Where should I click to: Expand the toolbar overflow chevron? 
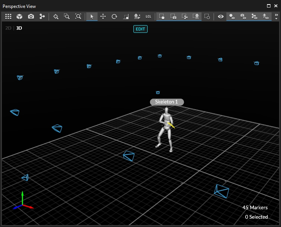[x=276, y=17]
